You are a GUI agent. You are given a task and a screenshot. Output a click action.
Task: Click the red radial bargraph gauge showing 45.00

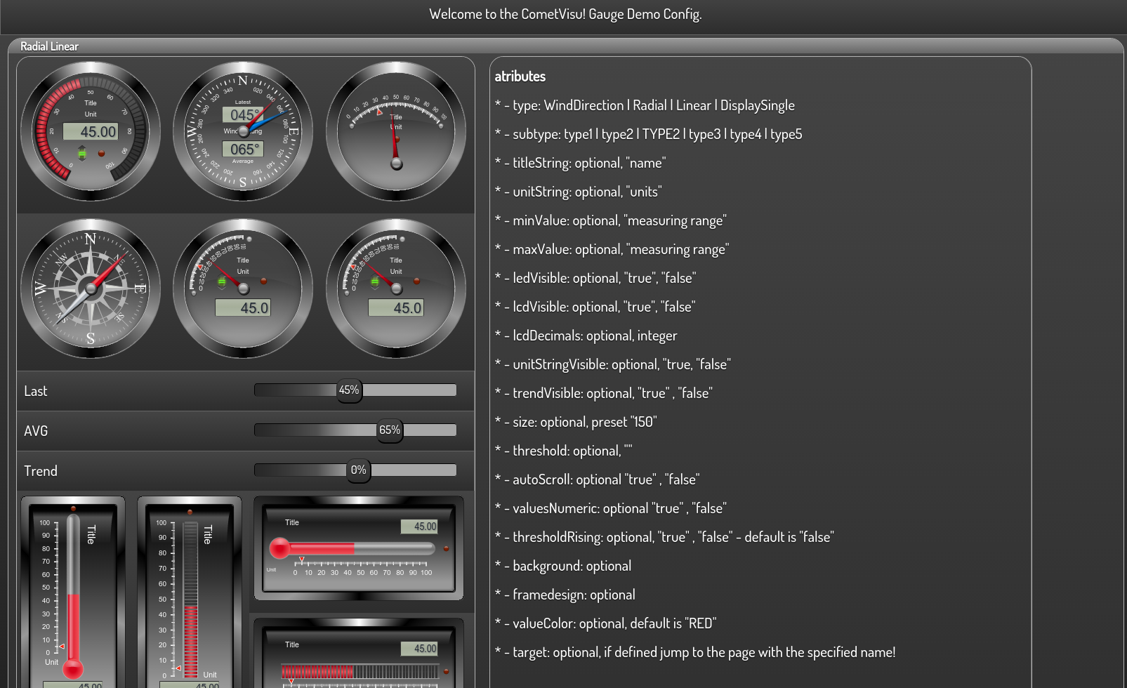point(91,131)
